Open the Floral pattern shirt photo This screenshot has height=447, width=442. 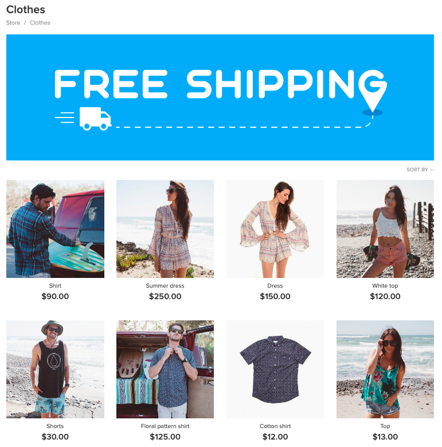165,370
